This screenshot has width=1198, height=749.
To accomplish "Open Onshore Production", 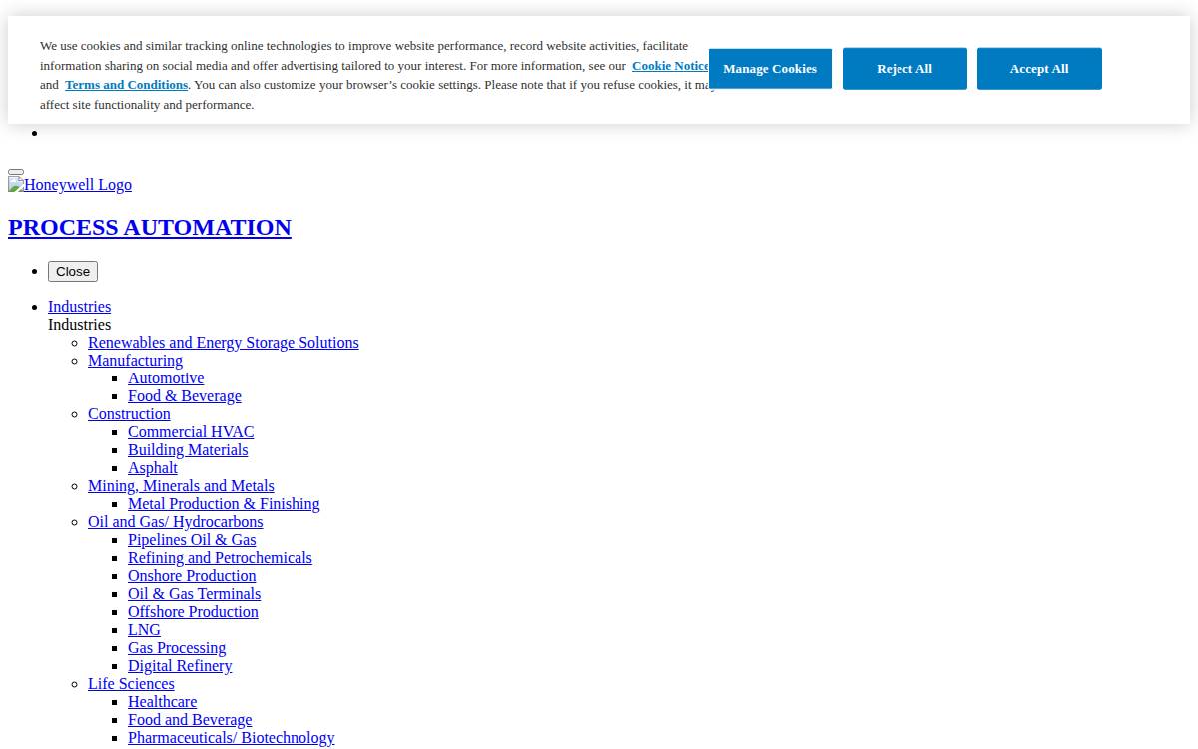I will [x=192, y=576].
